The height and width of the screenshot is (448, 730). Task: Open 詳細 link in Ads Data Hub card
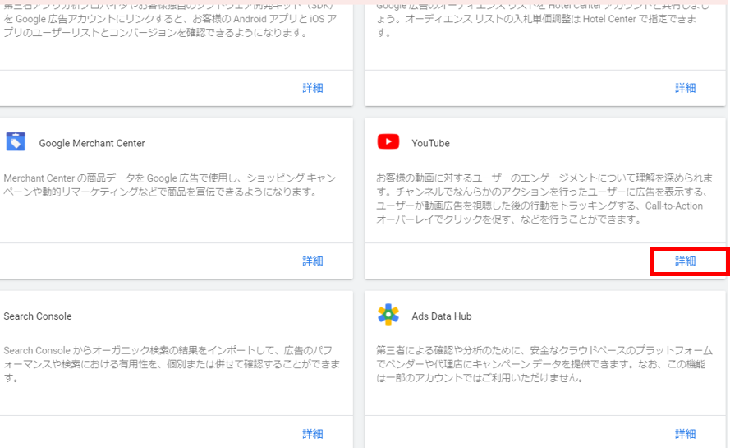click(686, 434)
